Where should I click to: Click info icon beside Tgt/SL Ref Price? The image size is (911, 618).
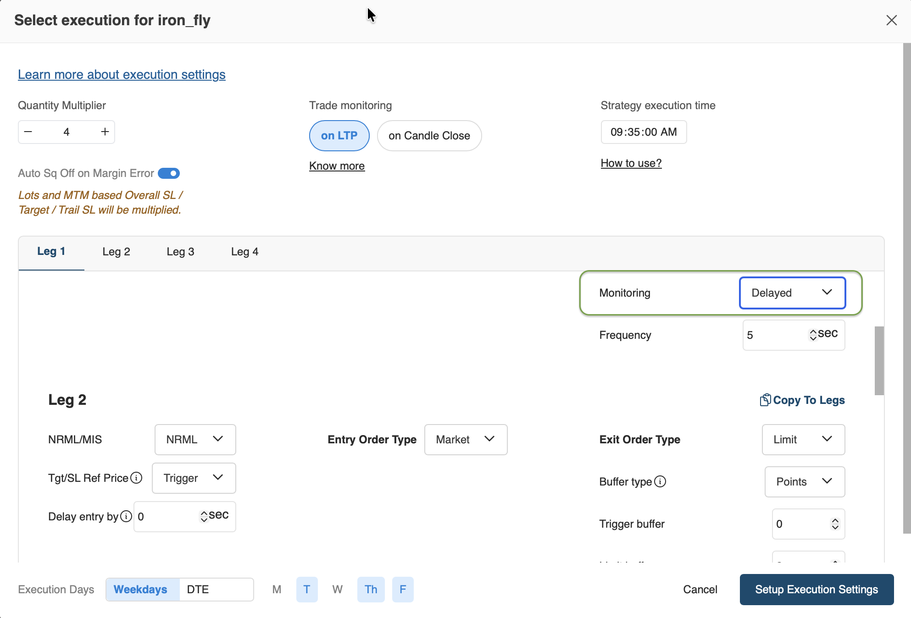click(136, 478)
